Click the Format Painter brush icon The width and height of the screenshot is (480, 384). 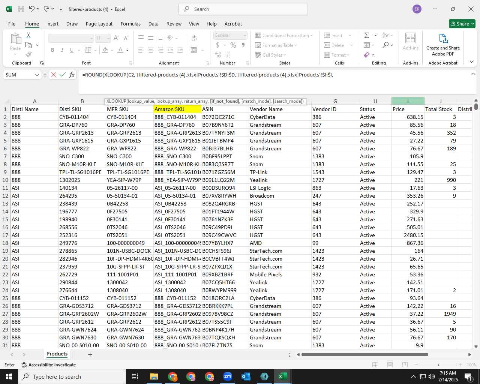[x=28, y=55]
